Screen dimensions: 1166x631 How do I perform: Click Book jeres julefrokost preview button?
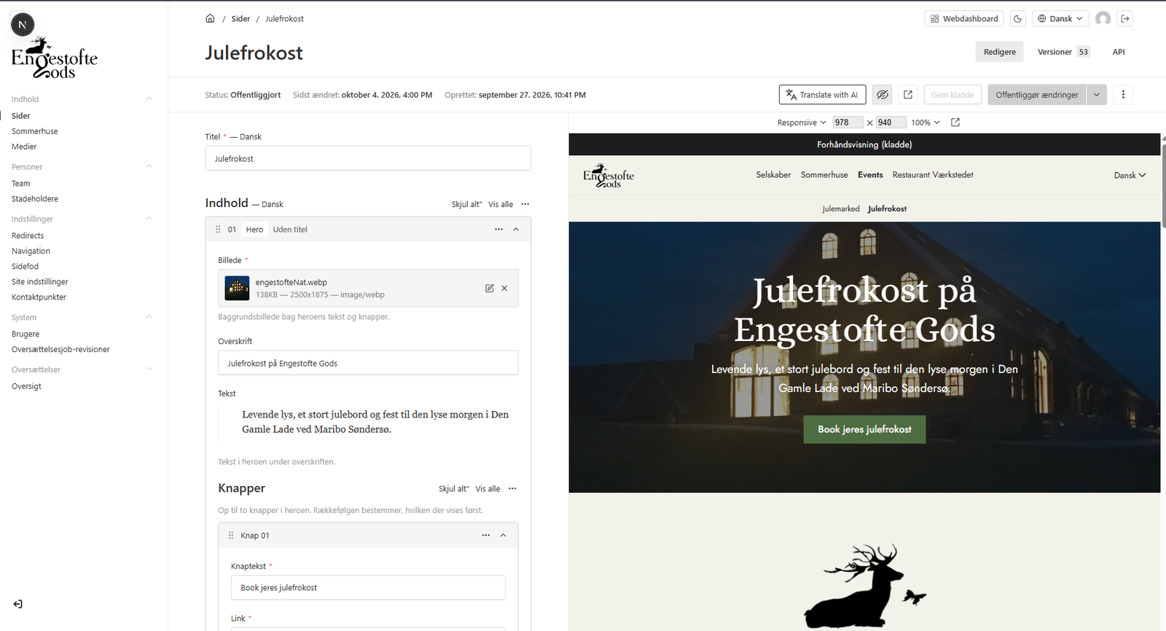click(864, 430)
